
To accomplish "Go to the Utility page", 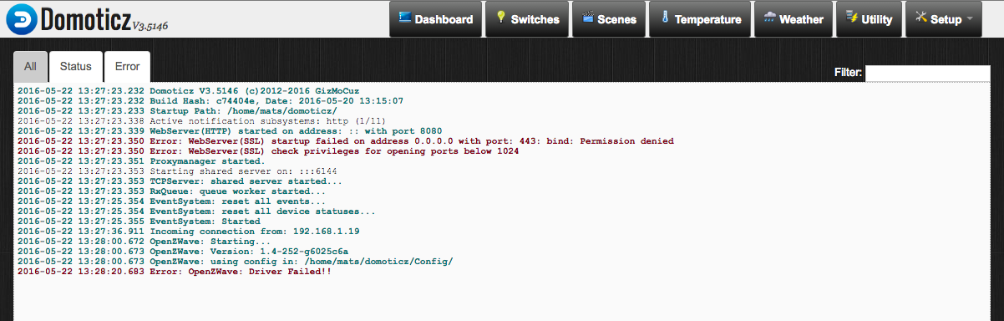I will (x=869, y=19).
